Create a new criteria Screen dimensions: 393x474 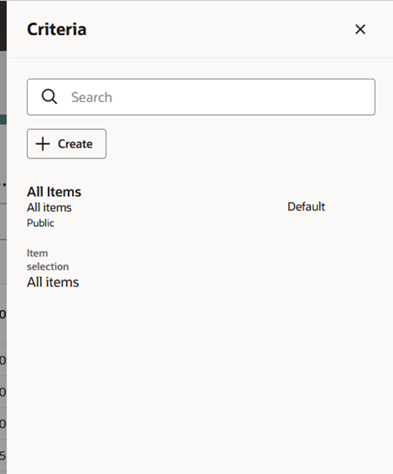[66, 144]
